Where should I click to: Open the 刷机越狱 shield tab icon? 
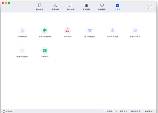pyautogui.click(x=102, y=5)
